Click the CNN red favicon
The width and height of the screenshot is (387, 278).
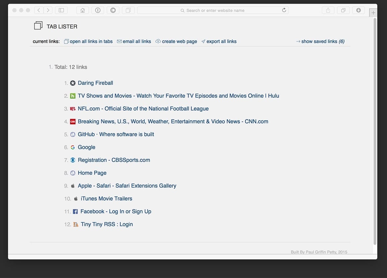72,121
